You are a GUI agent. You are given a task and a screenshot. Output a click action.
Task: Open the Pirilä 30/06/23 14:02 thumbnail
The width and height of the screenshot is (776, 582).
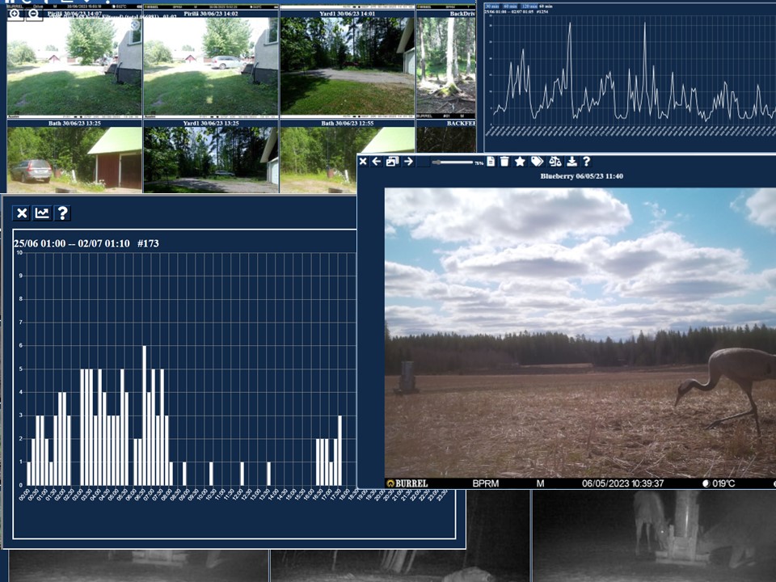[x=211, y=65]
